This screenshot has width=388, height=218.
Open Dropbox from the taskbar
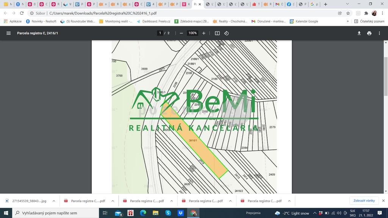pyautogui.click(x=181, y=213)
